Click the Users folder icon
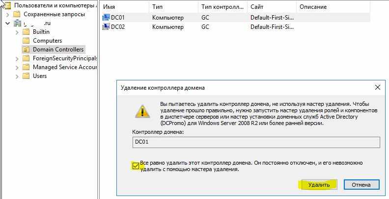Viewport: 389px width, 199px height. [27, 76]
